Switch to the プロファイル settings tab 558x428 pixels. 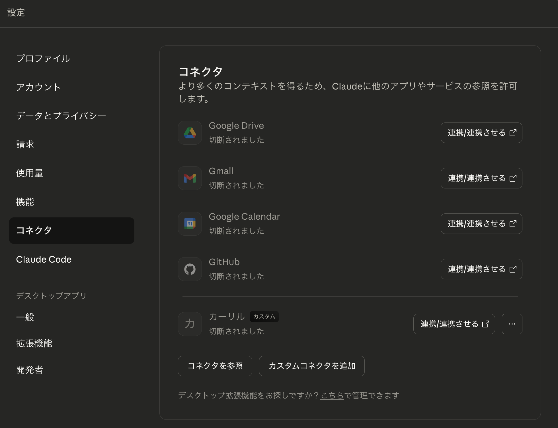click(43, 59)
